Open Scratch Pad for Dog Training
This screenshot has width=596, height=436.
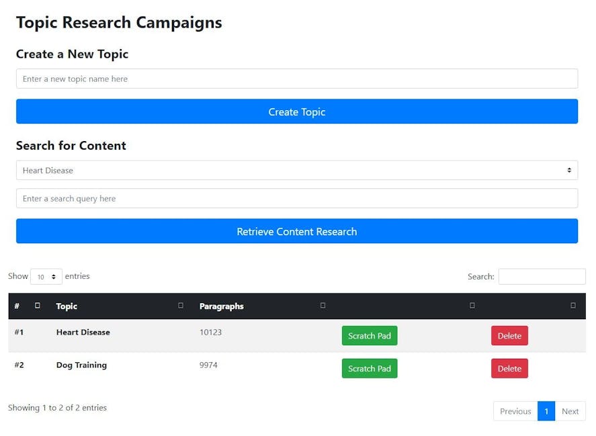click(369, 369)
